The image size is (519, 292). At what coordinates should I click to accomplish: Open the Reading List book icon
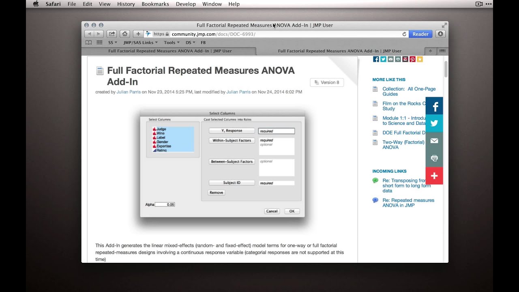pos(88,43)
